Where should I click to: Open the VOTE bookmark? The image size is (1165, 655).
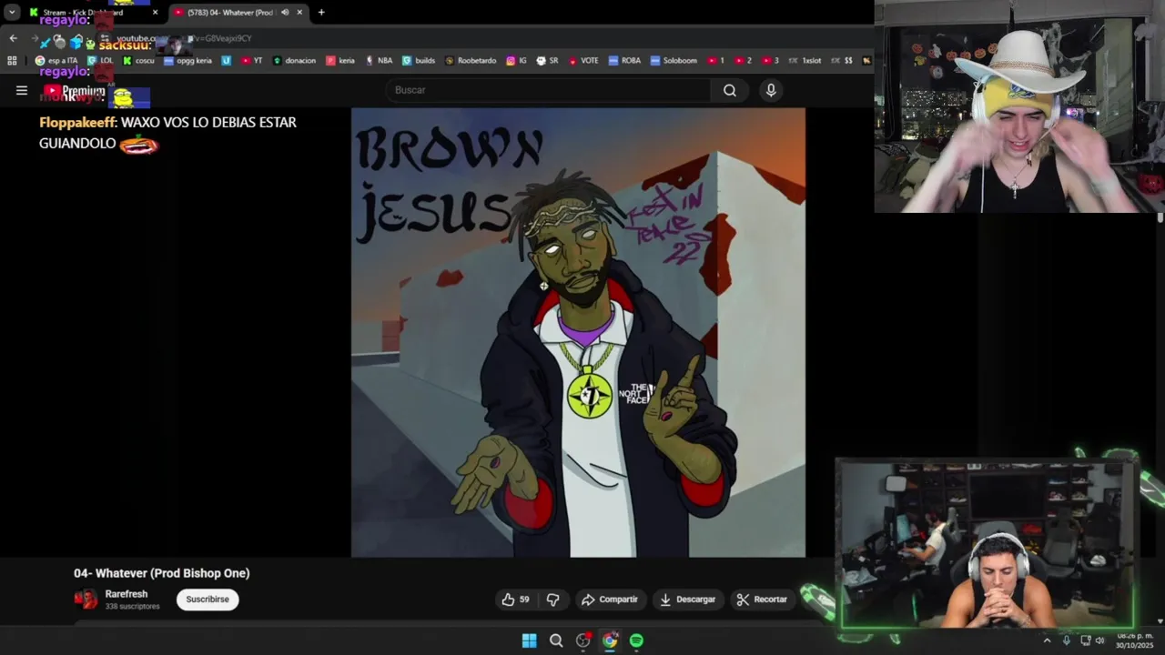pyautogui.click(x=582, y=61)
